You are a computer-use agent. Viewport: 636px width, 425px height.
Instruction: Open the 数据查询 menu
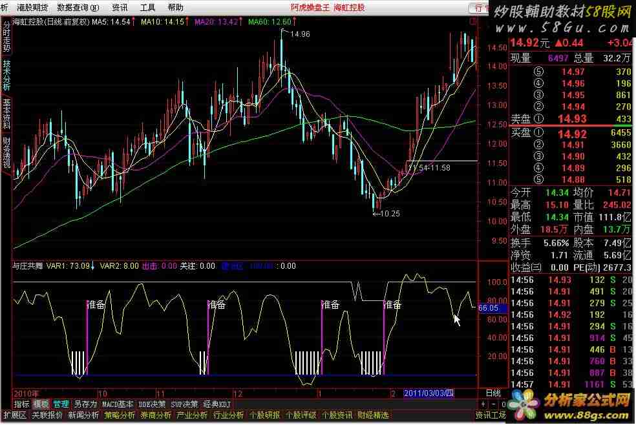pos(78,8)
